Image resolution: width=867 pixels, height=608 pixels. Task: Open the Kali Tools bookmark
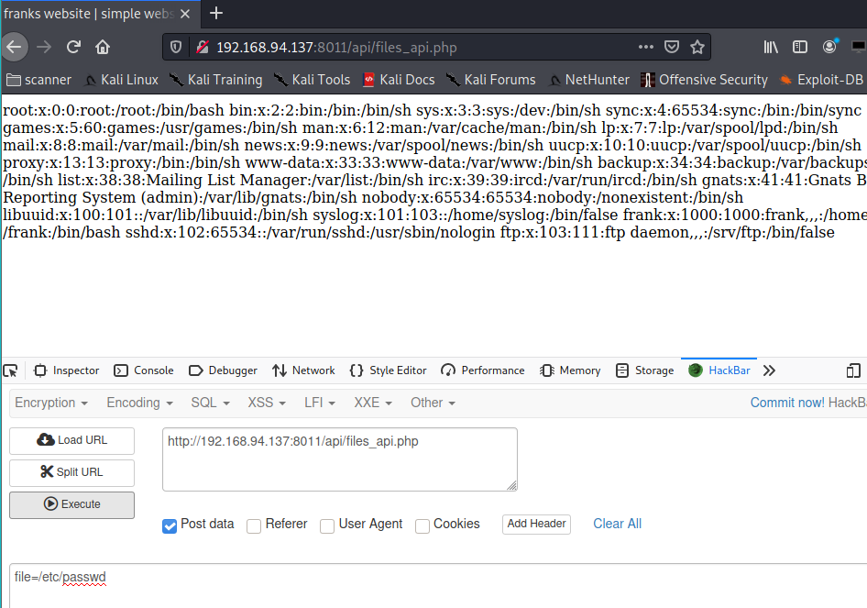coord(312,80)
